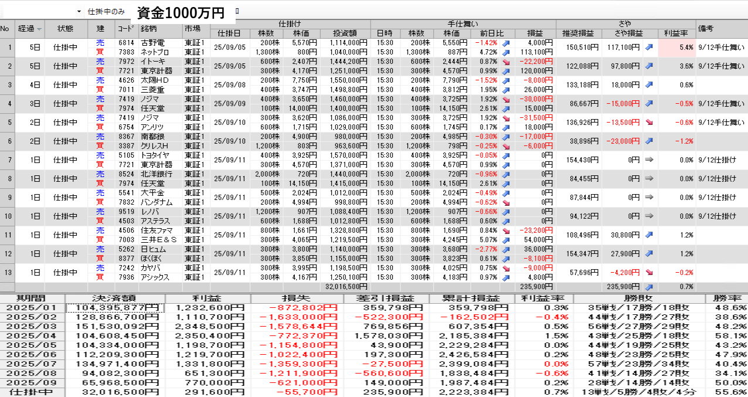Click stock code 6814 in the first row

126,43
